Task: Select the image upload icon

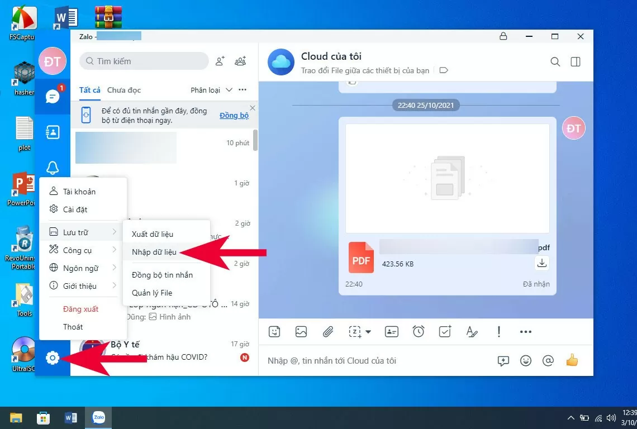Action: [301, 331]
